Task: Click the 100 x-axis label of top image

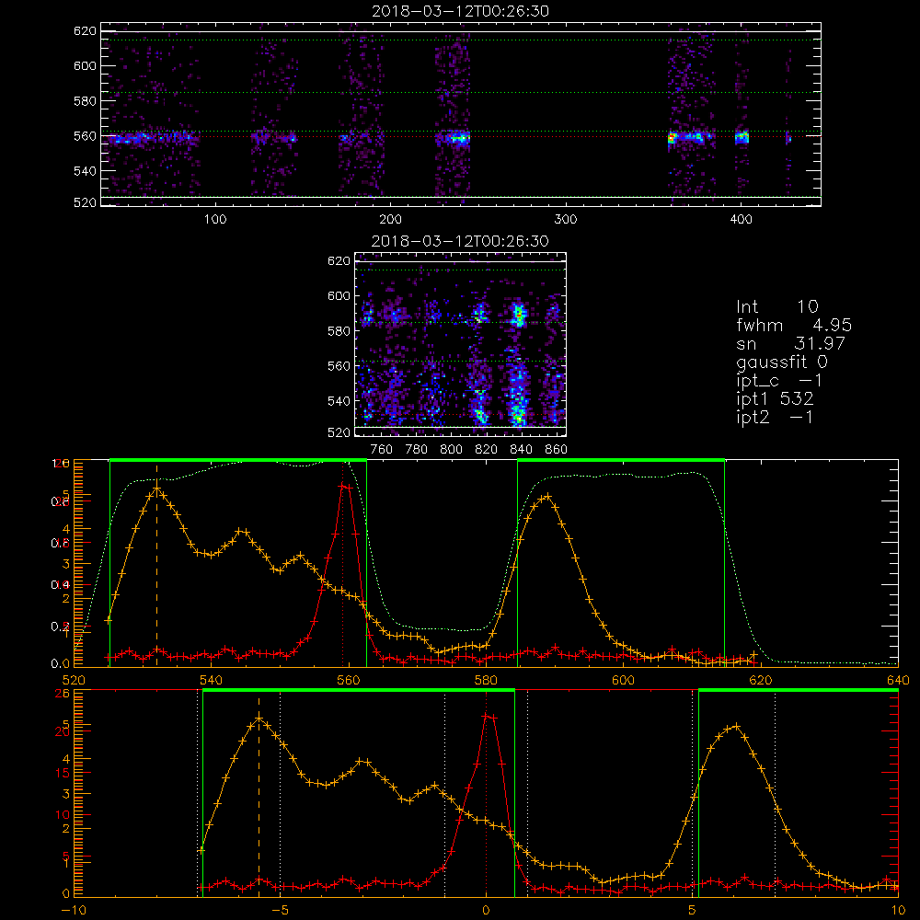Action: coord(215,220)
